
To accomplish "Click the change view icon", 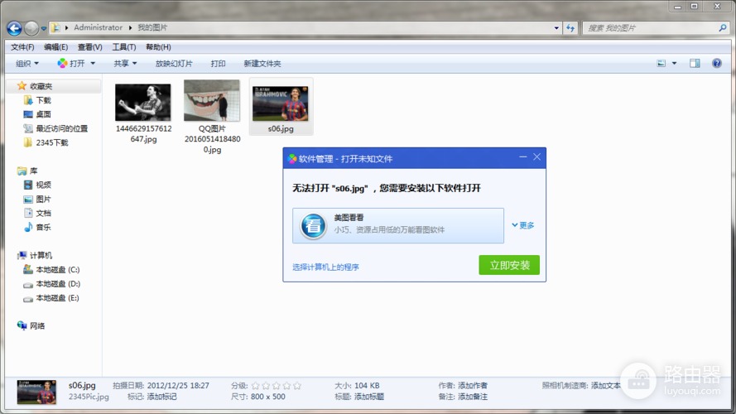I will [x=661, y=64].
